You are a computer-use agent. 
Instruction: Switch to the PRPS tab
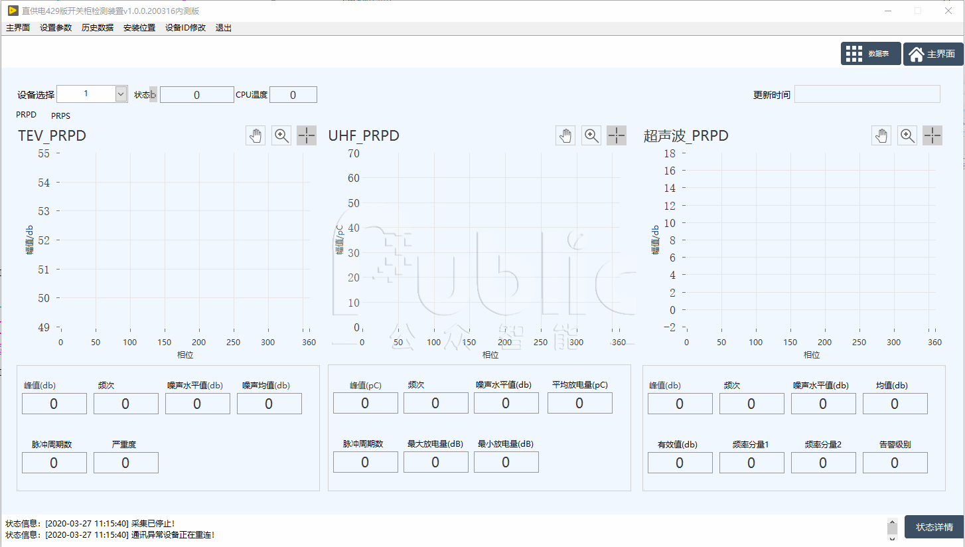(x=60, y=116)
